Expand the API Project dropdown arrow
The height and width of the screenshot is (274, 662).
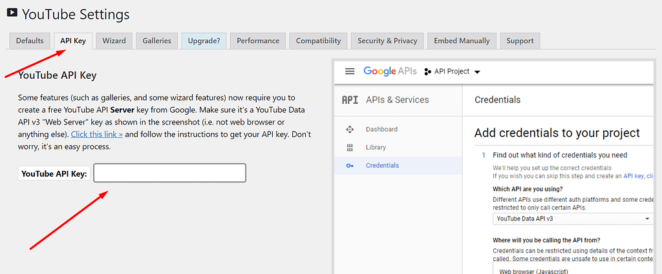coord(477,72)
